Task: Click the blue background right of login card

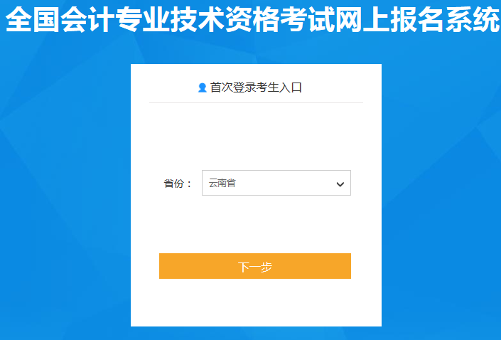Action: [441, 192]
